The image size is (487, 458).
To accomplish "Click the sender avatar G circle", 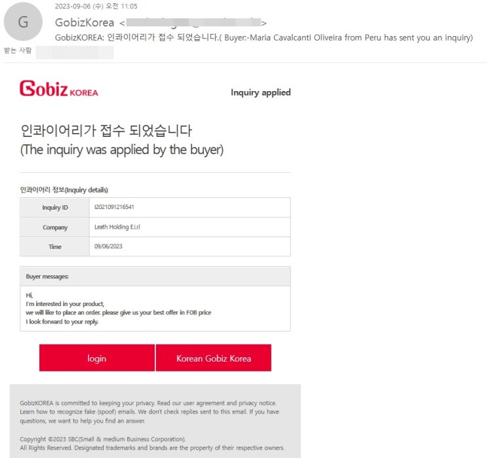I will (23, 22).
